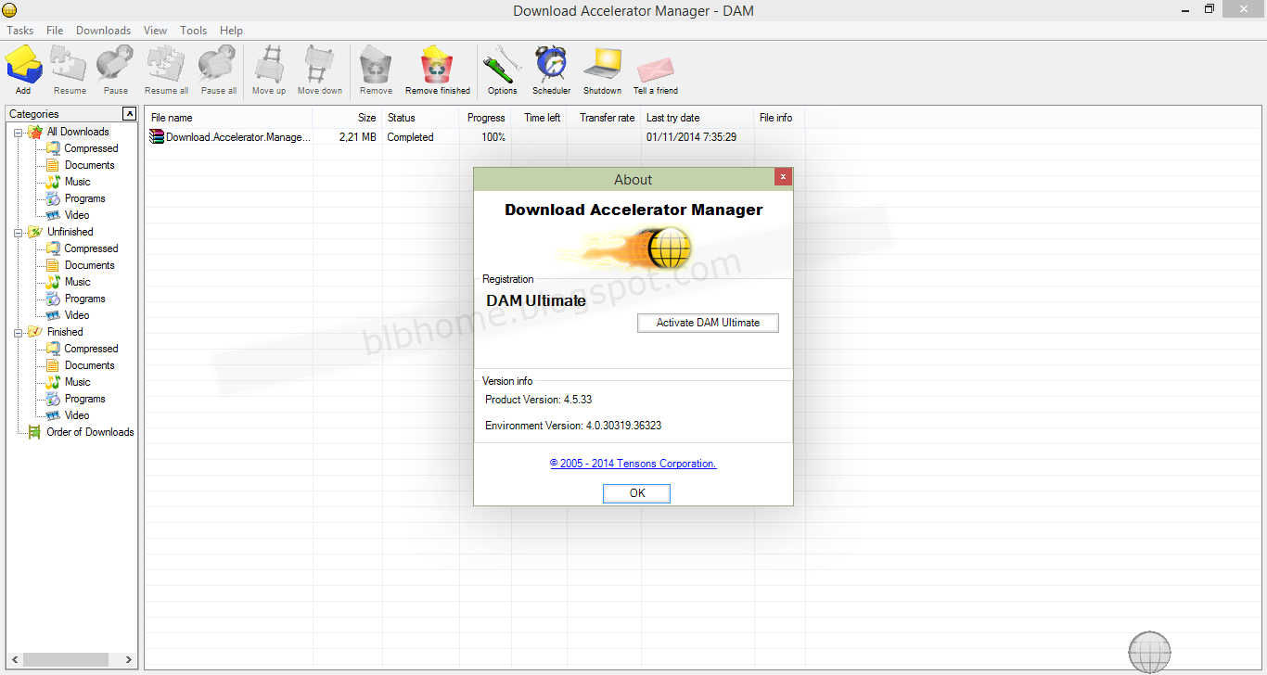Collapse the Finished tree node
The width and height of the screenshot is (1267, 675).
18,333
